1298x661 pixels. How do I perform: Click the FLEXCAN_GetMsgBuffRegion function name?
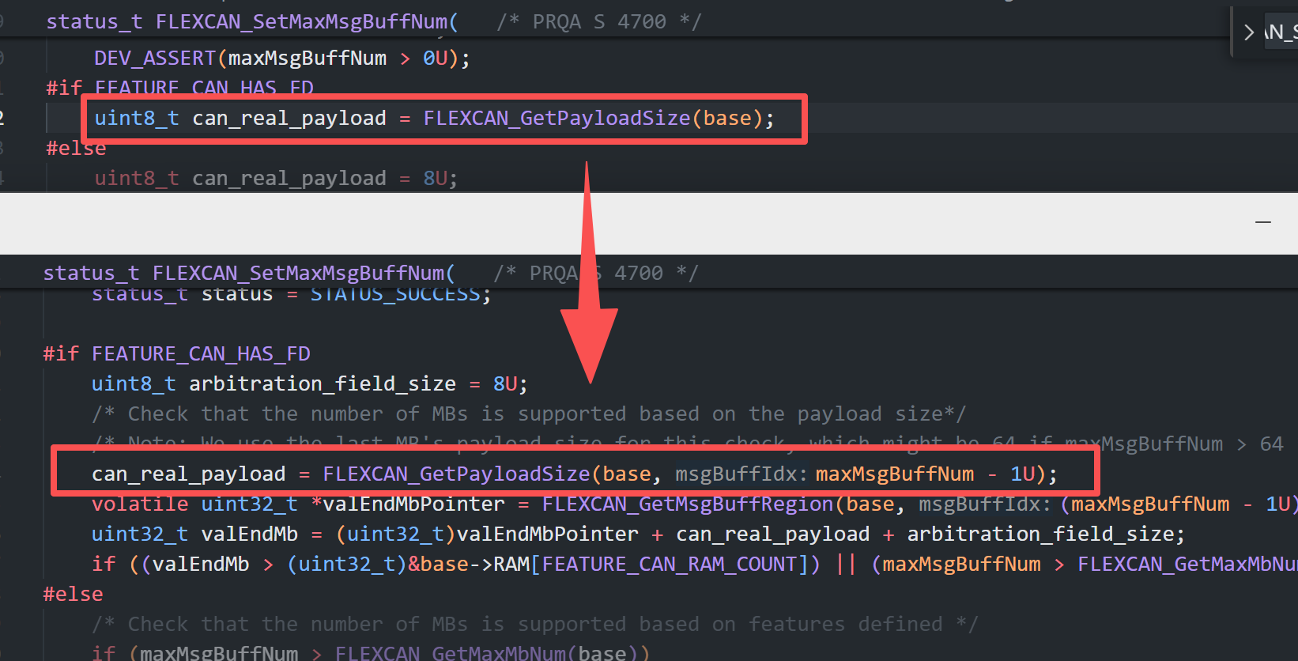(687, 504)
